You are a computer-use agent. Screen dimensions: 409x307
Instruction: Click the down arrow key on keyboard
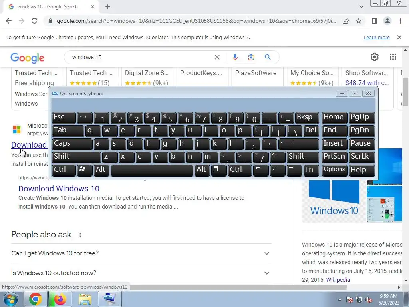(278, 170)
